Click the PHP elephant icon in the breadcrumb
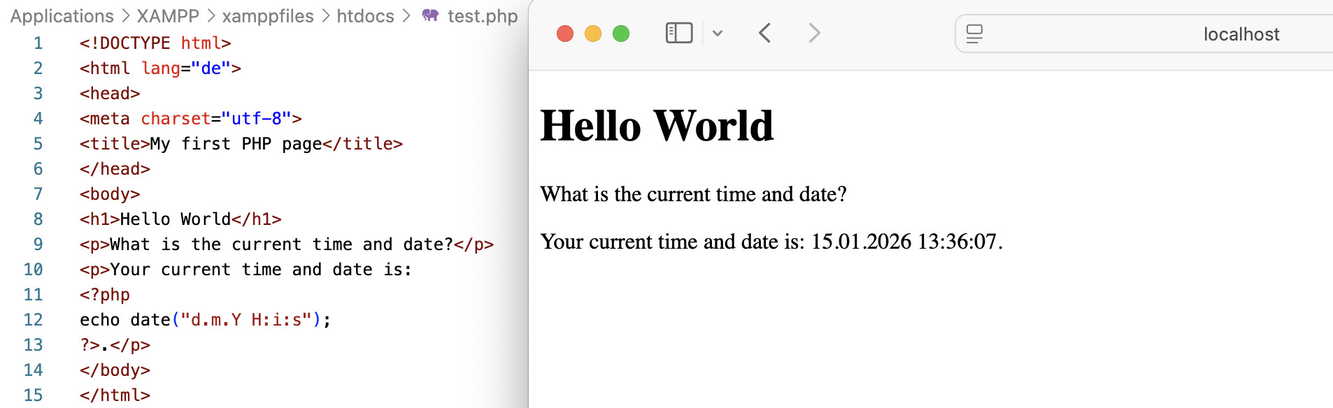The width and height of the screenshot is (1333, 408). (x=430, y=15)
